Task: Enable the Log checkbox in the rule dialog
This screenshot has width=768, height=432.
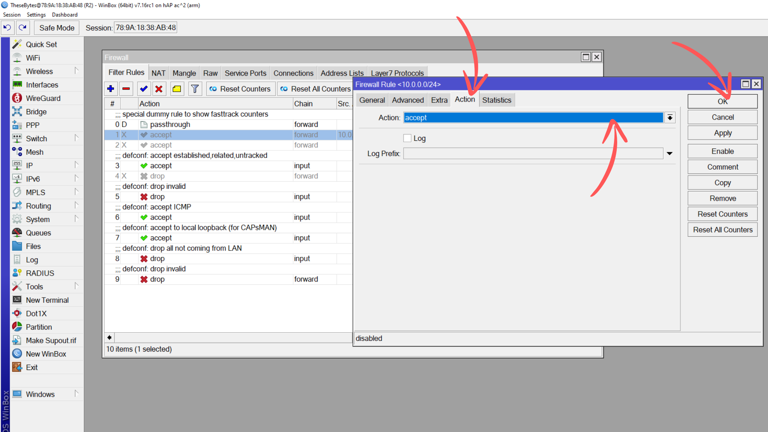Action: click(408, 138)
